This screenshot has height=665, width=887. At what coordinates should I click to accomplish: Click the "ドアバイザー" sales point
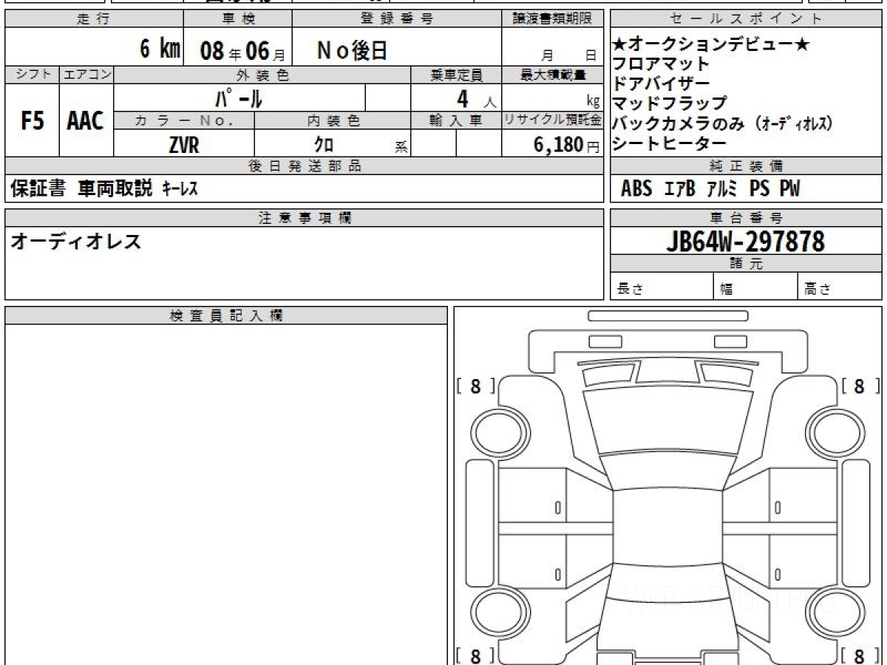click(661, 83)
